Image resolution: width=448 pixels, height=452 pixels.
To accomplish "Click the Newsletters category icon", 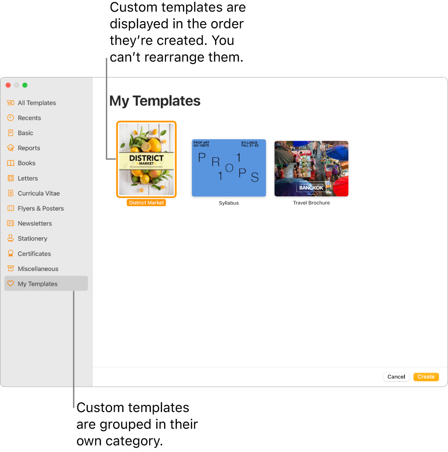I will (x=11, y=223).
